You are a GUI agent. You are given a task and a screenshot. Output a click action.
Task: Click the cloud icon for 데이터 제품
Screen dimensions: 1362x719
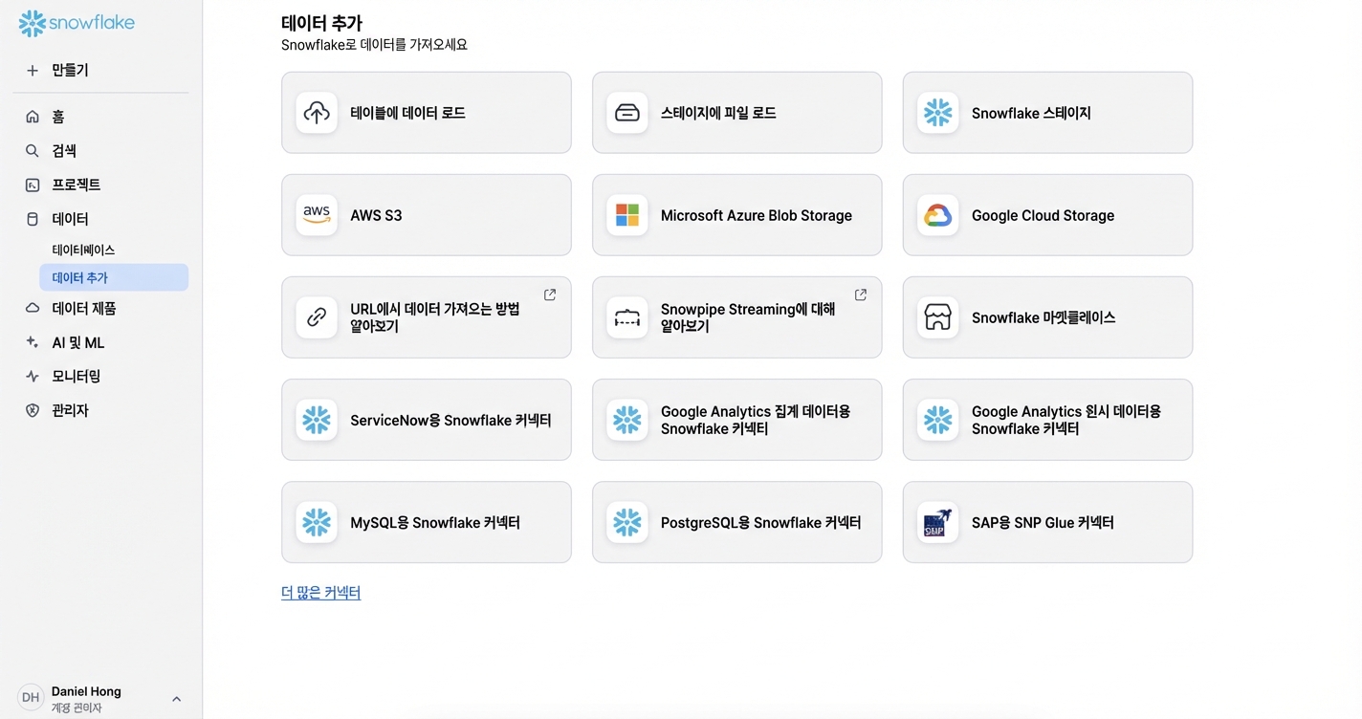[x=33, y=309]
